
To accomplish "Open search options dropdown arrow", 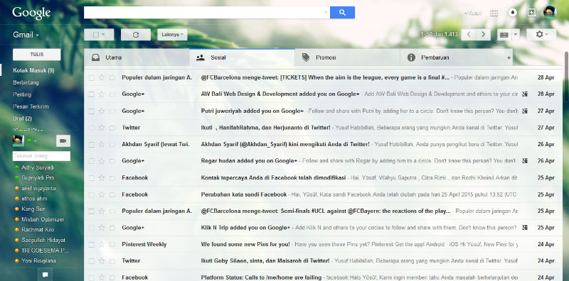I will [x=326, y=13].
